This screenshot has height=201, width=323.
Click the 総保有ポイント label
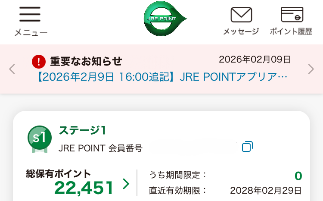coord(59,173)
